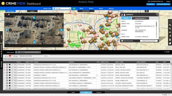Click the table horizontal scrollbar
Image resolution: width=172 pixels, height=96 pixels.
(x=57, y=89)
